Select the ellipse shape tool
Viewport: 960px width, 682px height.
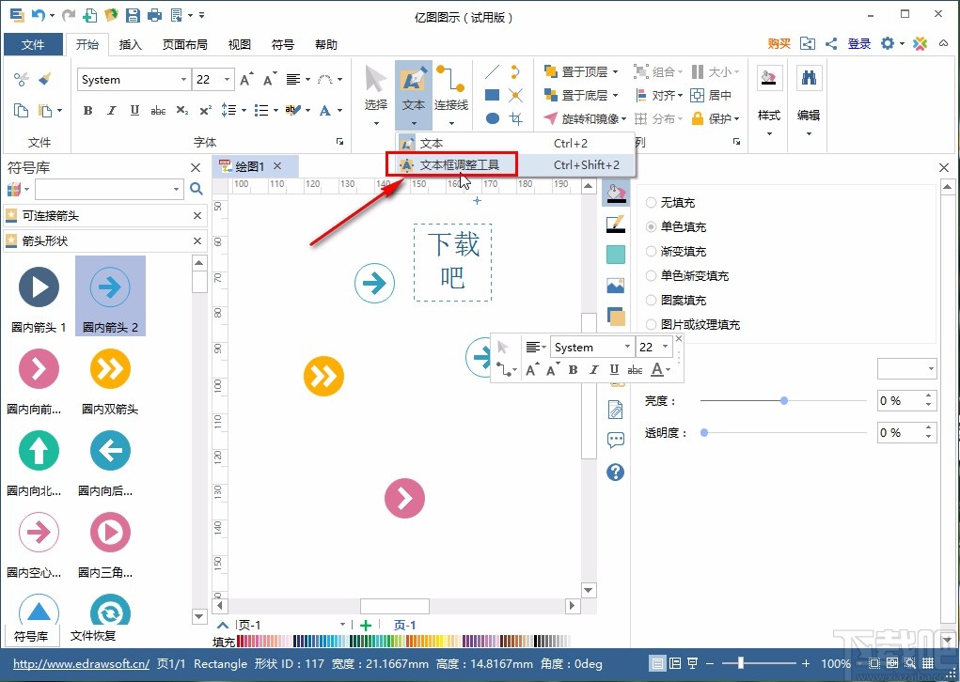point(493,118)
